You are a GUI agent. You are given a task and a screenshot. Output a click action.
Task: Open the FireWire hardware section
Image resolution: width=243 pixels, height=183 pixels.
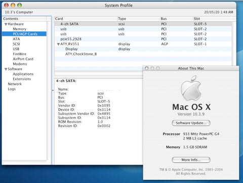coord(20,54)
